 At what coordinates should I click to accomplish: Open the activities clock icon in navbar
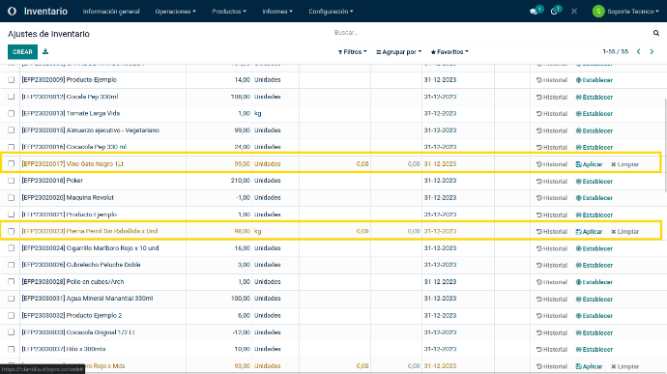[554, 12]
